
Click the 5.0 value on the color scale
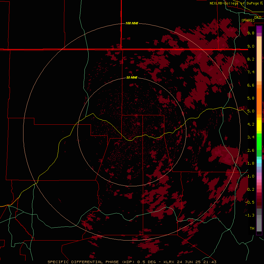(251, 111)
